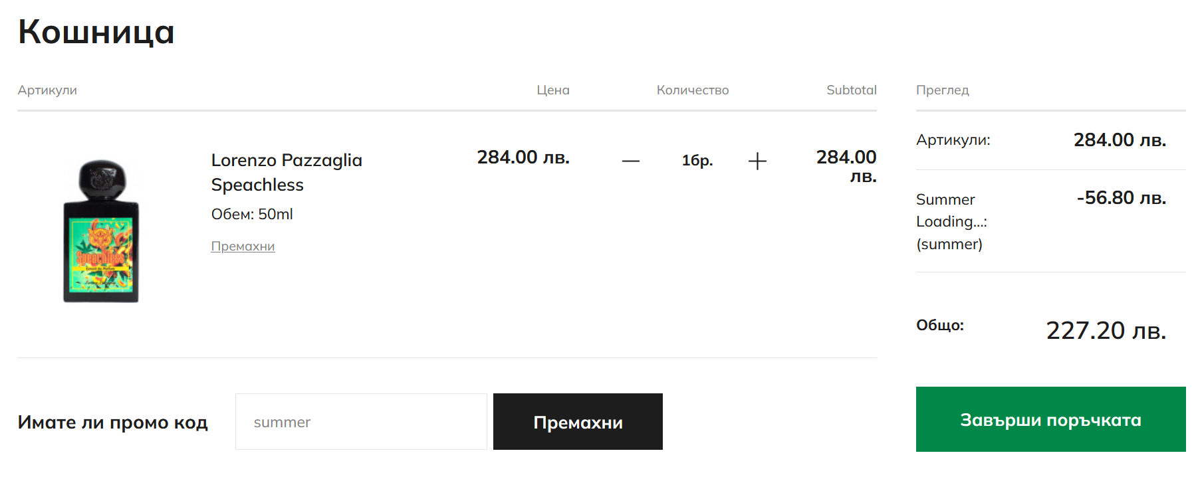Click the Артикули column header
Image resolution: width=1192 pixels, height=491 pixels.
click(x=47, y=90)
